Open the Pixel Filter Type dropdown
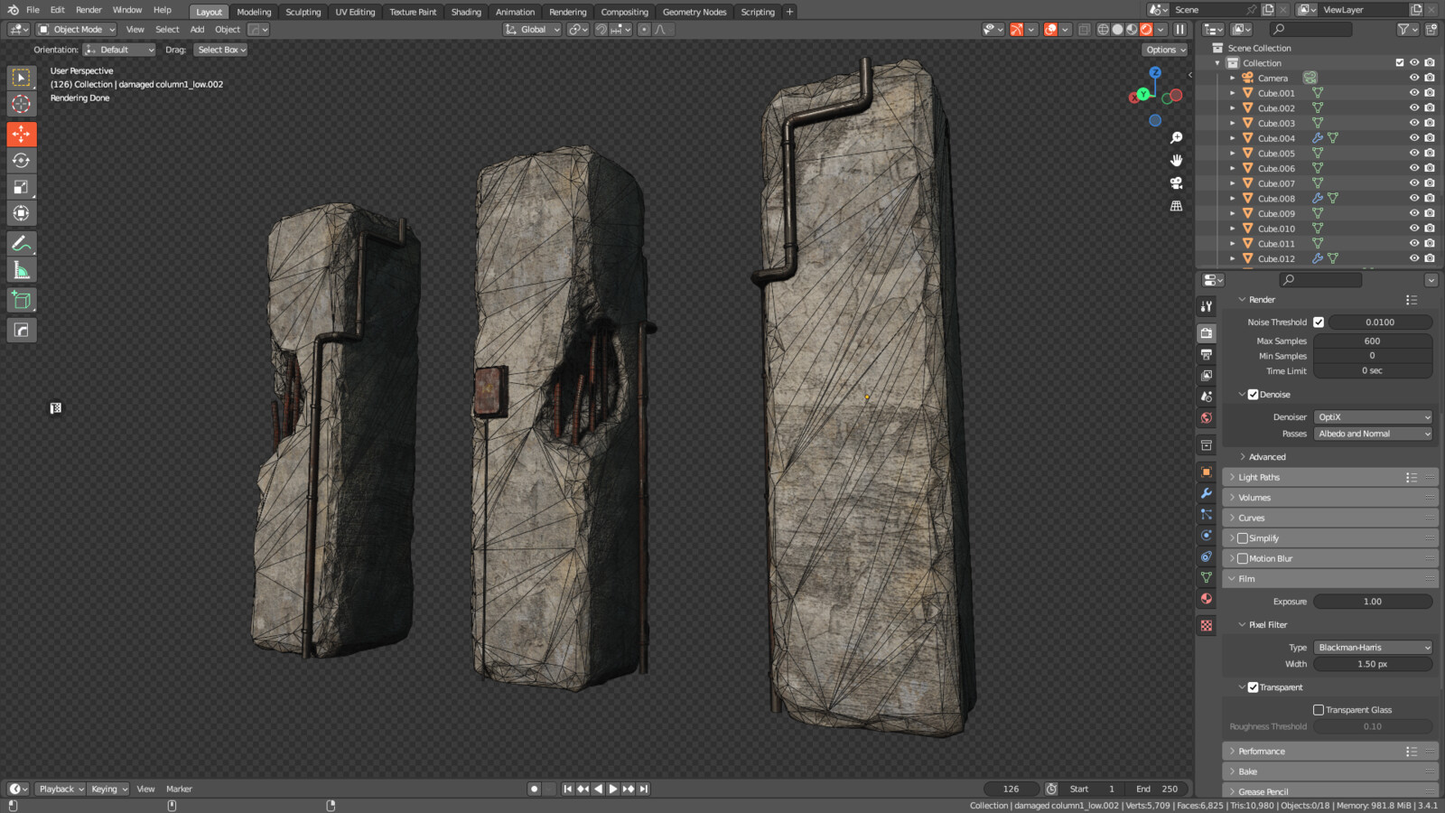Viewport: 1445px width, 813px height. [x=1371, y=647]
